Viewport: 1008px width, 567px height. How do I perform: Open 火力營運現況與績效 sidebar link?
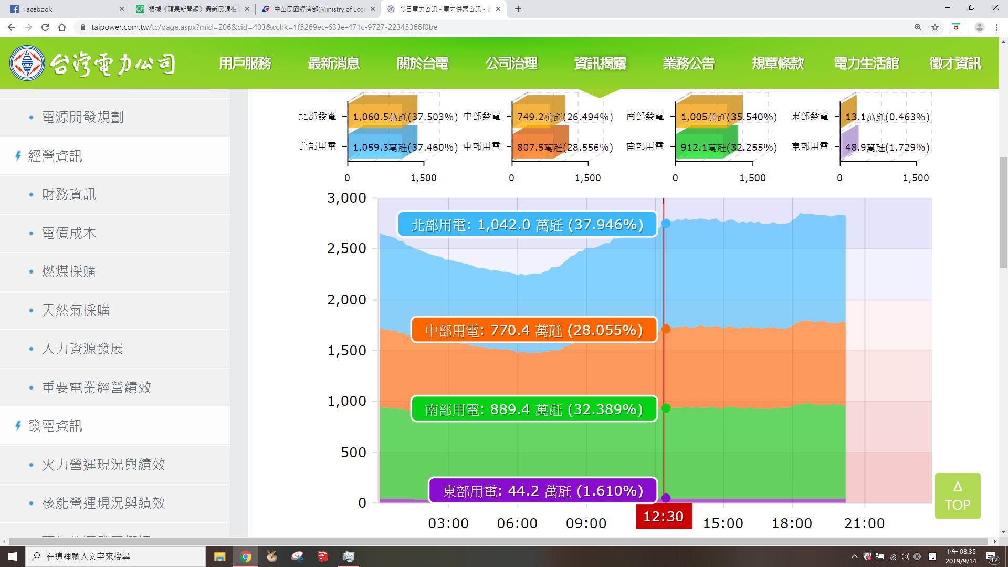[114, 465]
